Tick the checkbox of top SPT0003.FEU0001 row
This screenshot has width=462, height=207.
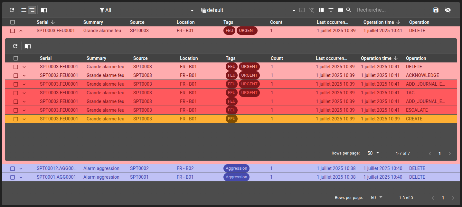(x=13, y=31)
